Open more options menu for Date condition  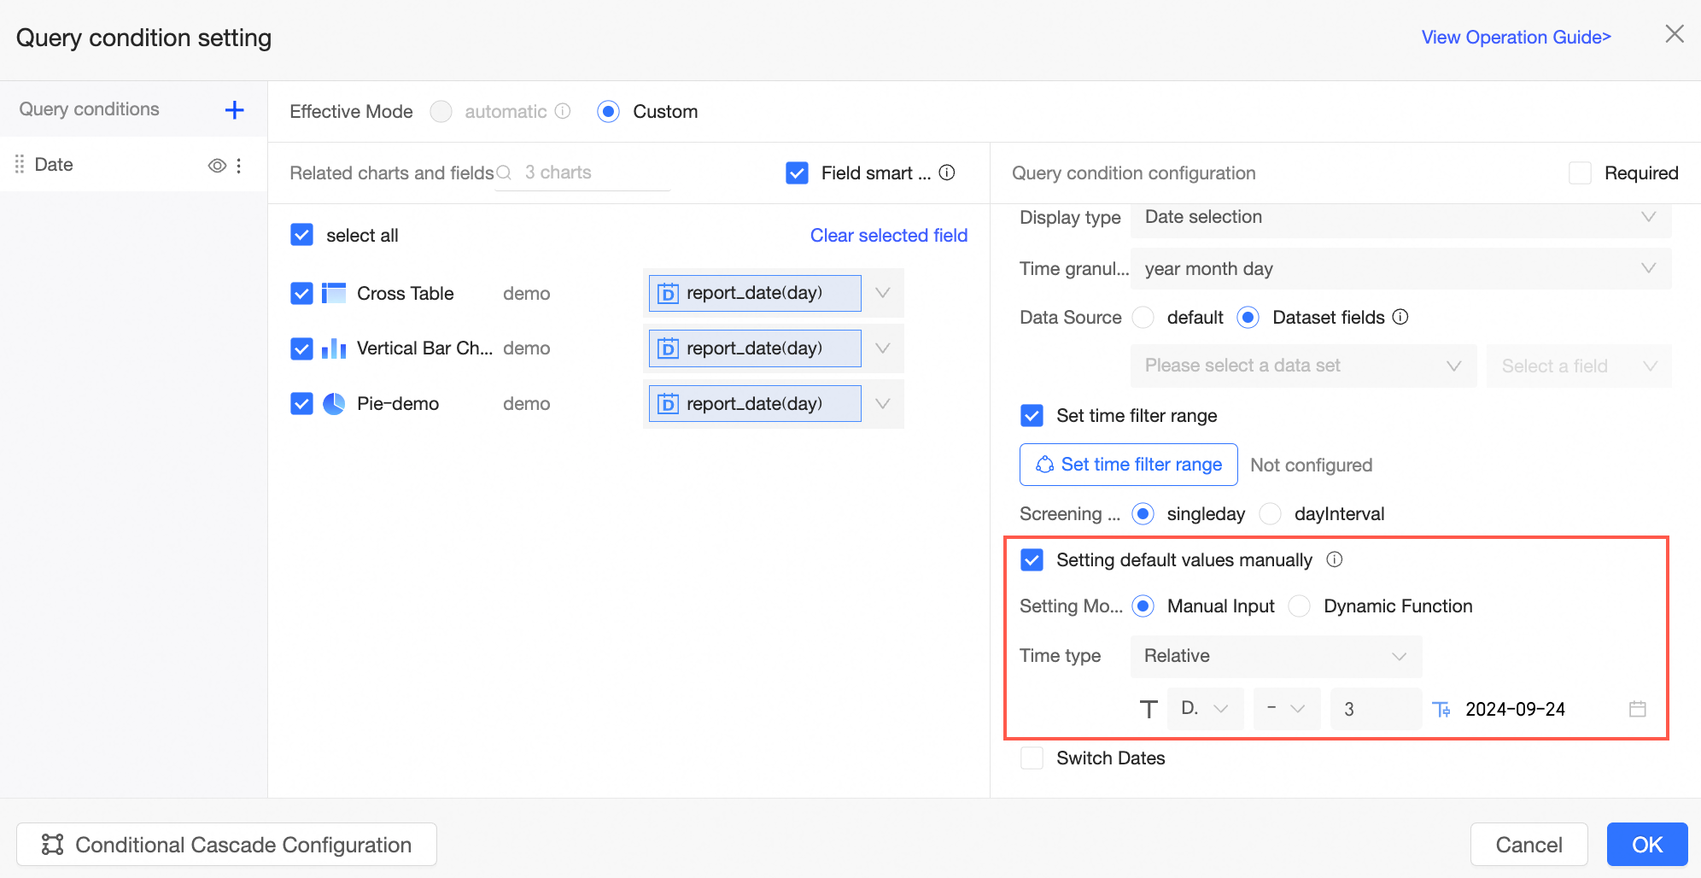239,166
